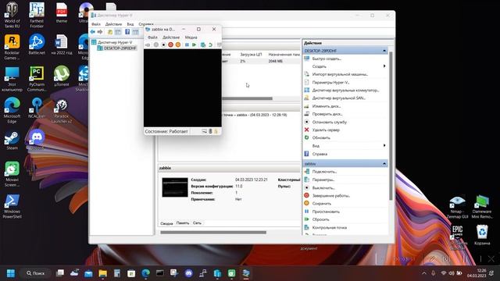Switch to the Память tab
Viewport: 500px width, 281px height.
pyautogui.click(x=183, y=223)
